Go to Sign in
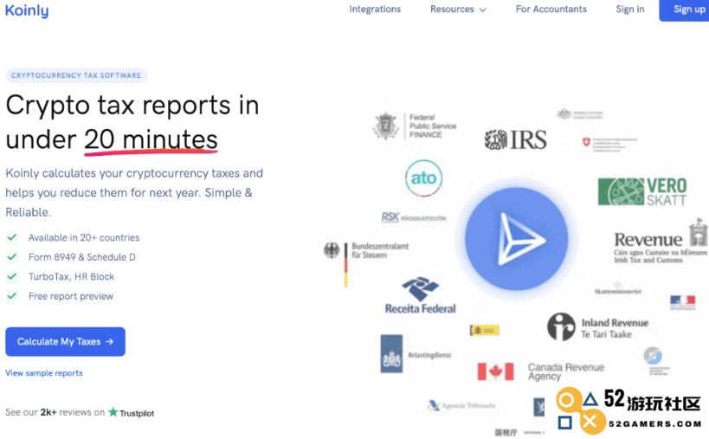 click(630, 9)
